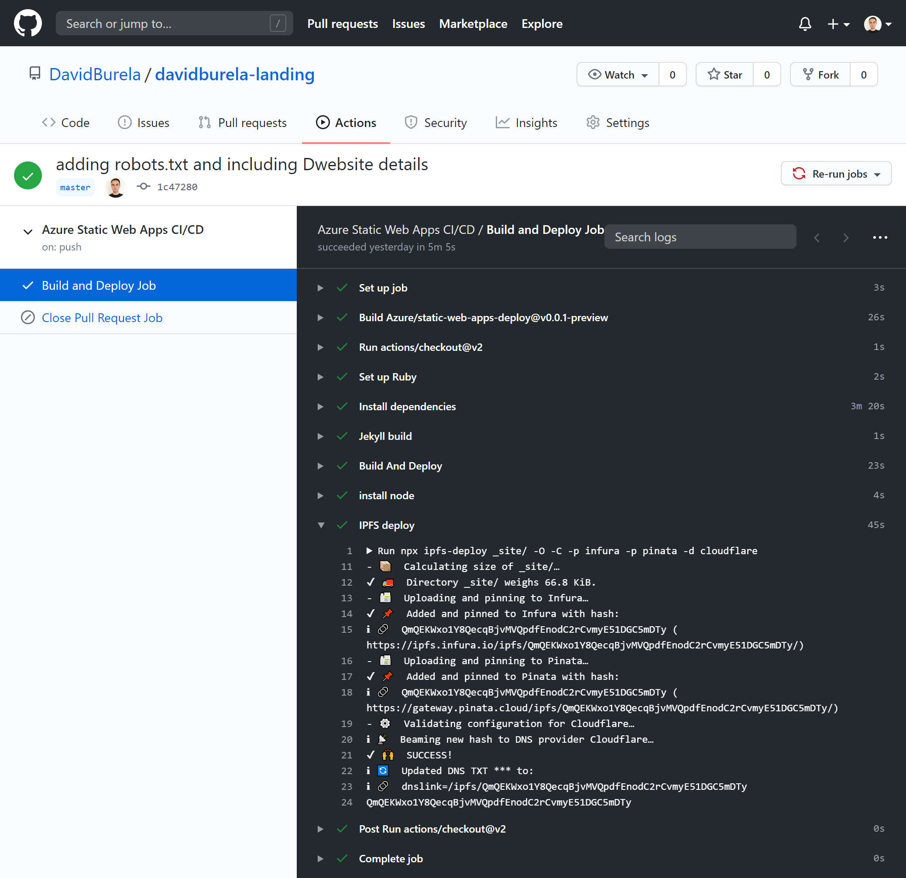The image size is (906, 878).
Task: Open the plus create-new menu
Action: coord(838,24)
